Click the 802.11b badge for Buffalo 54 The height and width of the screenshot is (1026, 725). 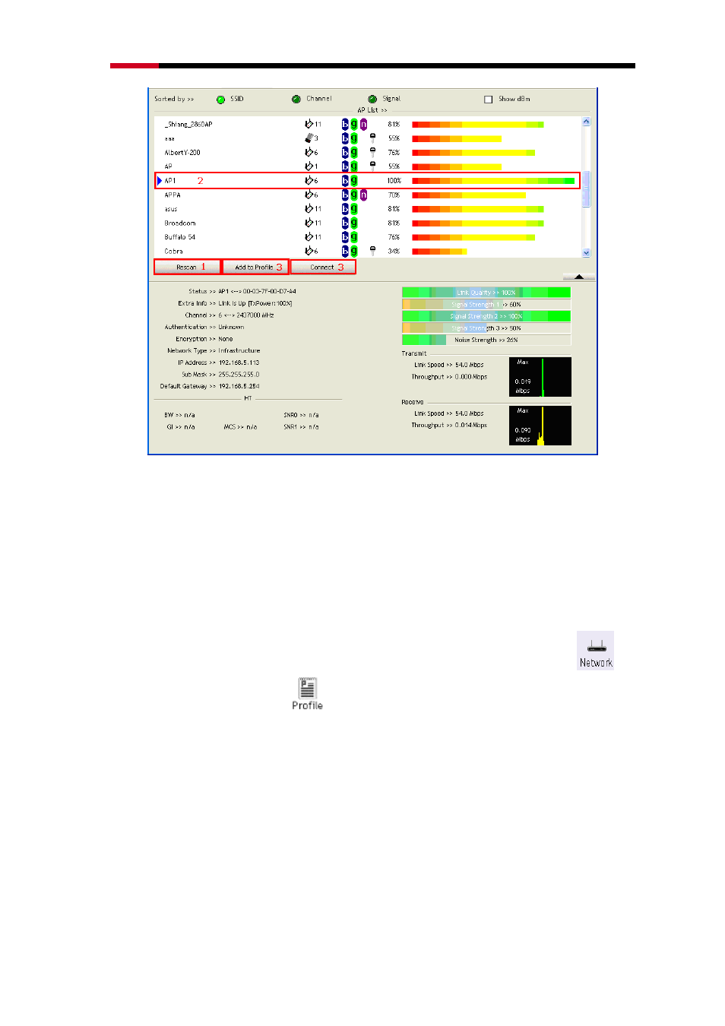tap(345, 237)
